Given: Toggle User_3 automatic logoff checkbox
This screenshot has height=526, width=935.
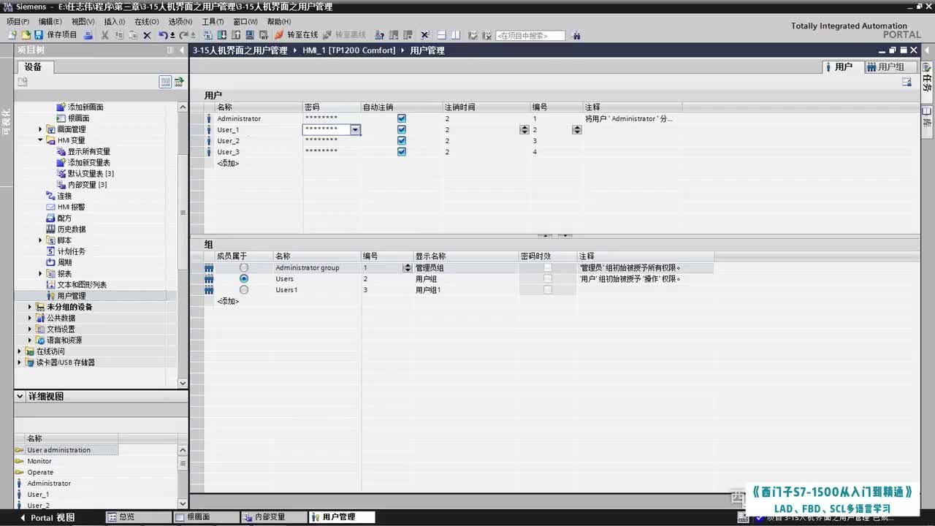Looking at the screenshot, I should (x=402, y=152).
